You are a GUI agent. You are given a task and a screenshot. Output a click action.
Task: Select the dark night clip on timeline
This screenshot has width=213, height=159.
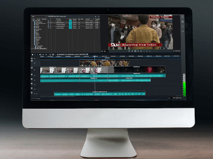(x=140, y=70)
